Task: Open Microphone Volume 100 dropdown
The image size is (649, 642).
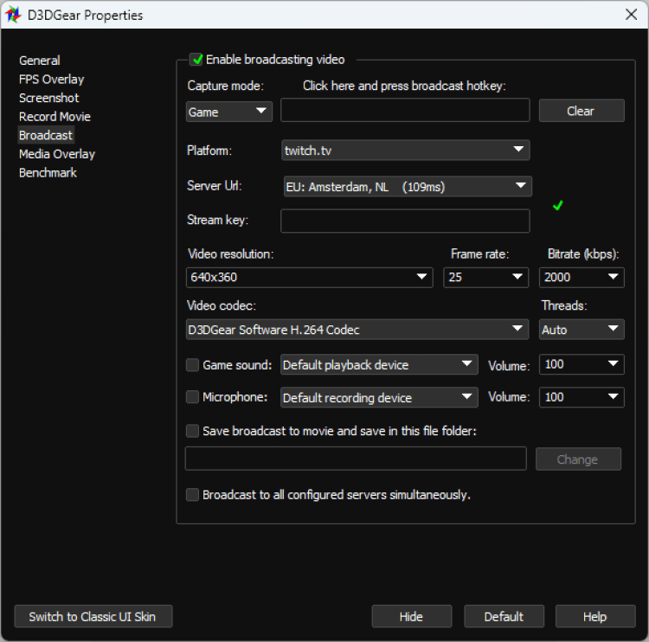Action: tap(582, 397)
